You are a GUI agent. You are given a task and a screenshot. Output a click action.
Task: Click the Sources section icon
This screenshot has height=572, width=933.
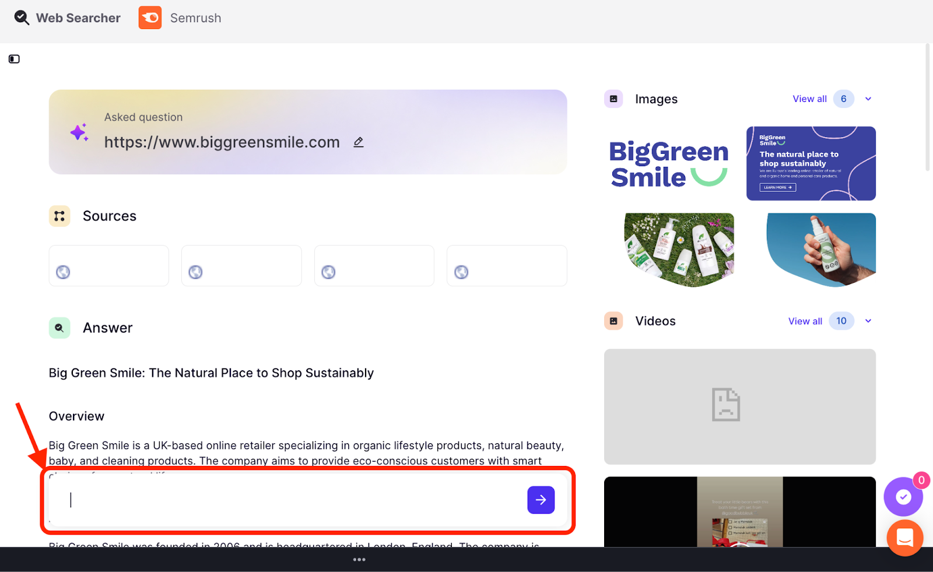click(59, 216)
